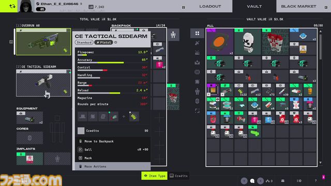
Task: Toggle the Item Type view option
Action: 154,176
